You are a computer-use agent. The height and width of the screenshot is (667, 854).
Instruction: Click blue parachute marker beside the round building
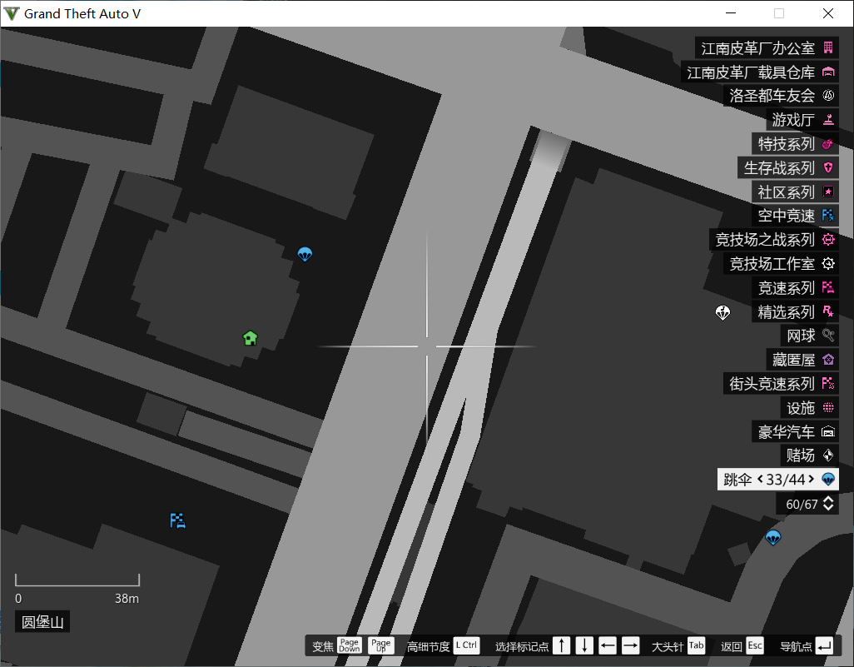[305, 254]
